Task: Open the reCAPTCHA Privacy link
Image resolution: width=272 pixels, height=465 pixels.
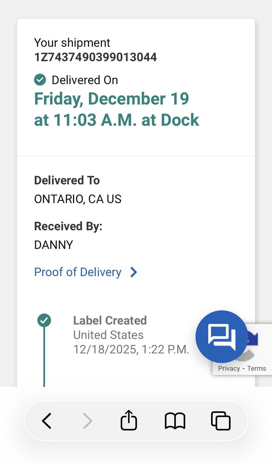Action: (229, 368)
